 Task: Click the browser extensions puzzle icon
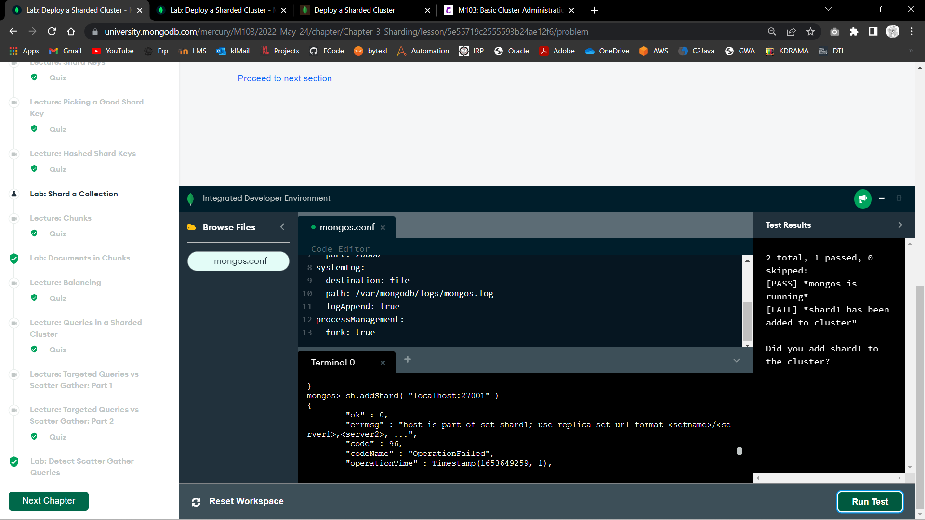pyautogui.click(x=854, y=32)
